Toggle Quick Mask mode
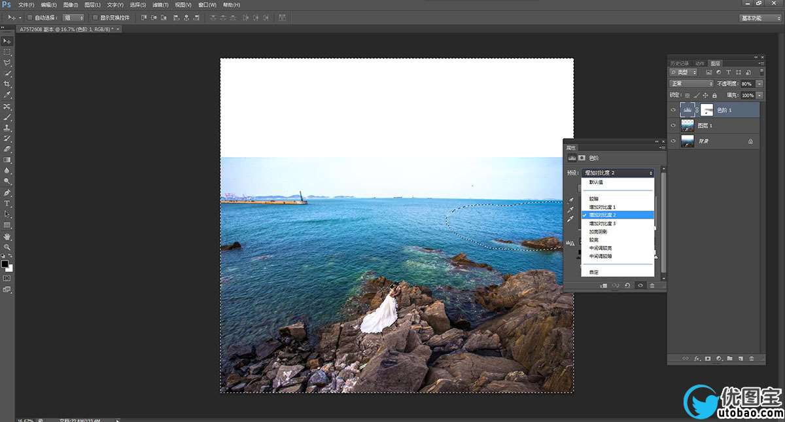The width and height of the screenshot is (785, 422). [x=7, y=278]
